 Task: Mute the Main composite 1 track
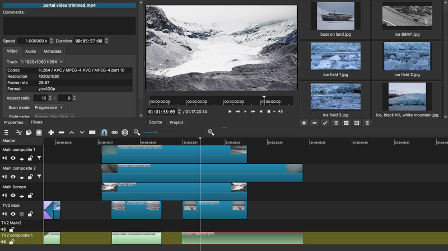tap(4, 158)
